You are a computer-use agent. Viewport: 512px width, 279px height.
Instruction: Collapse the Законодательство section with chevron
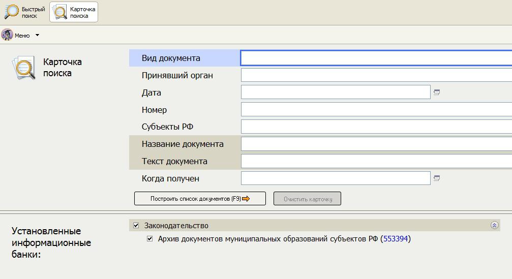click(494, 226)
